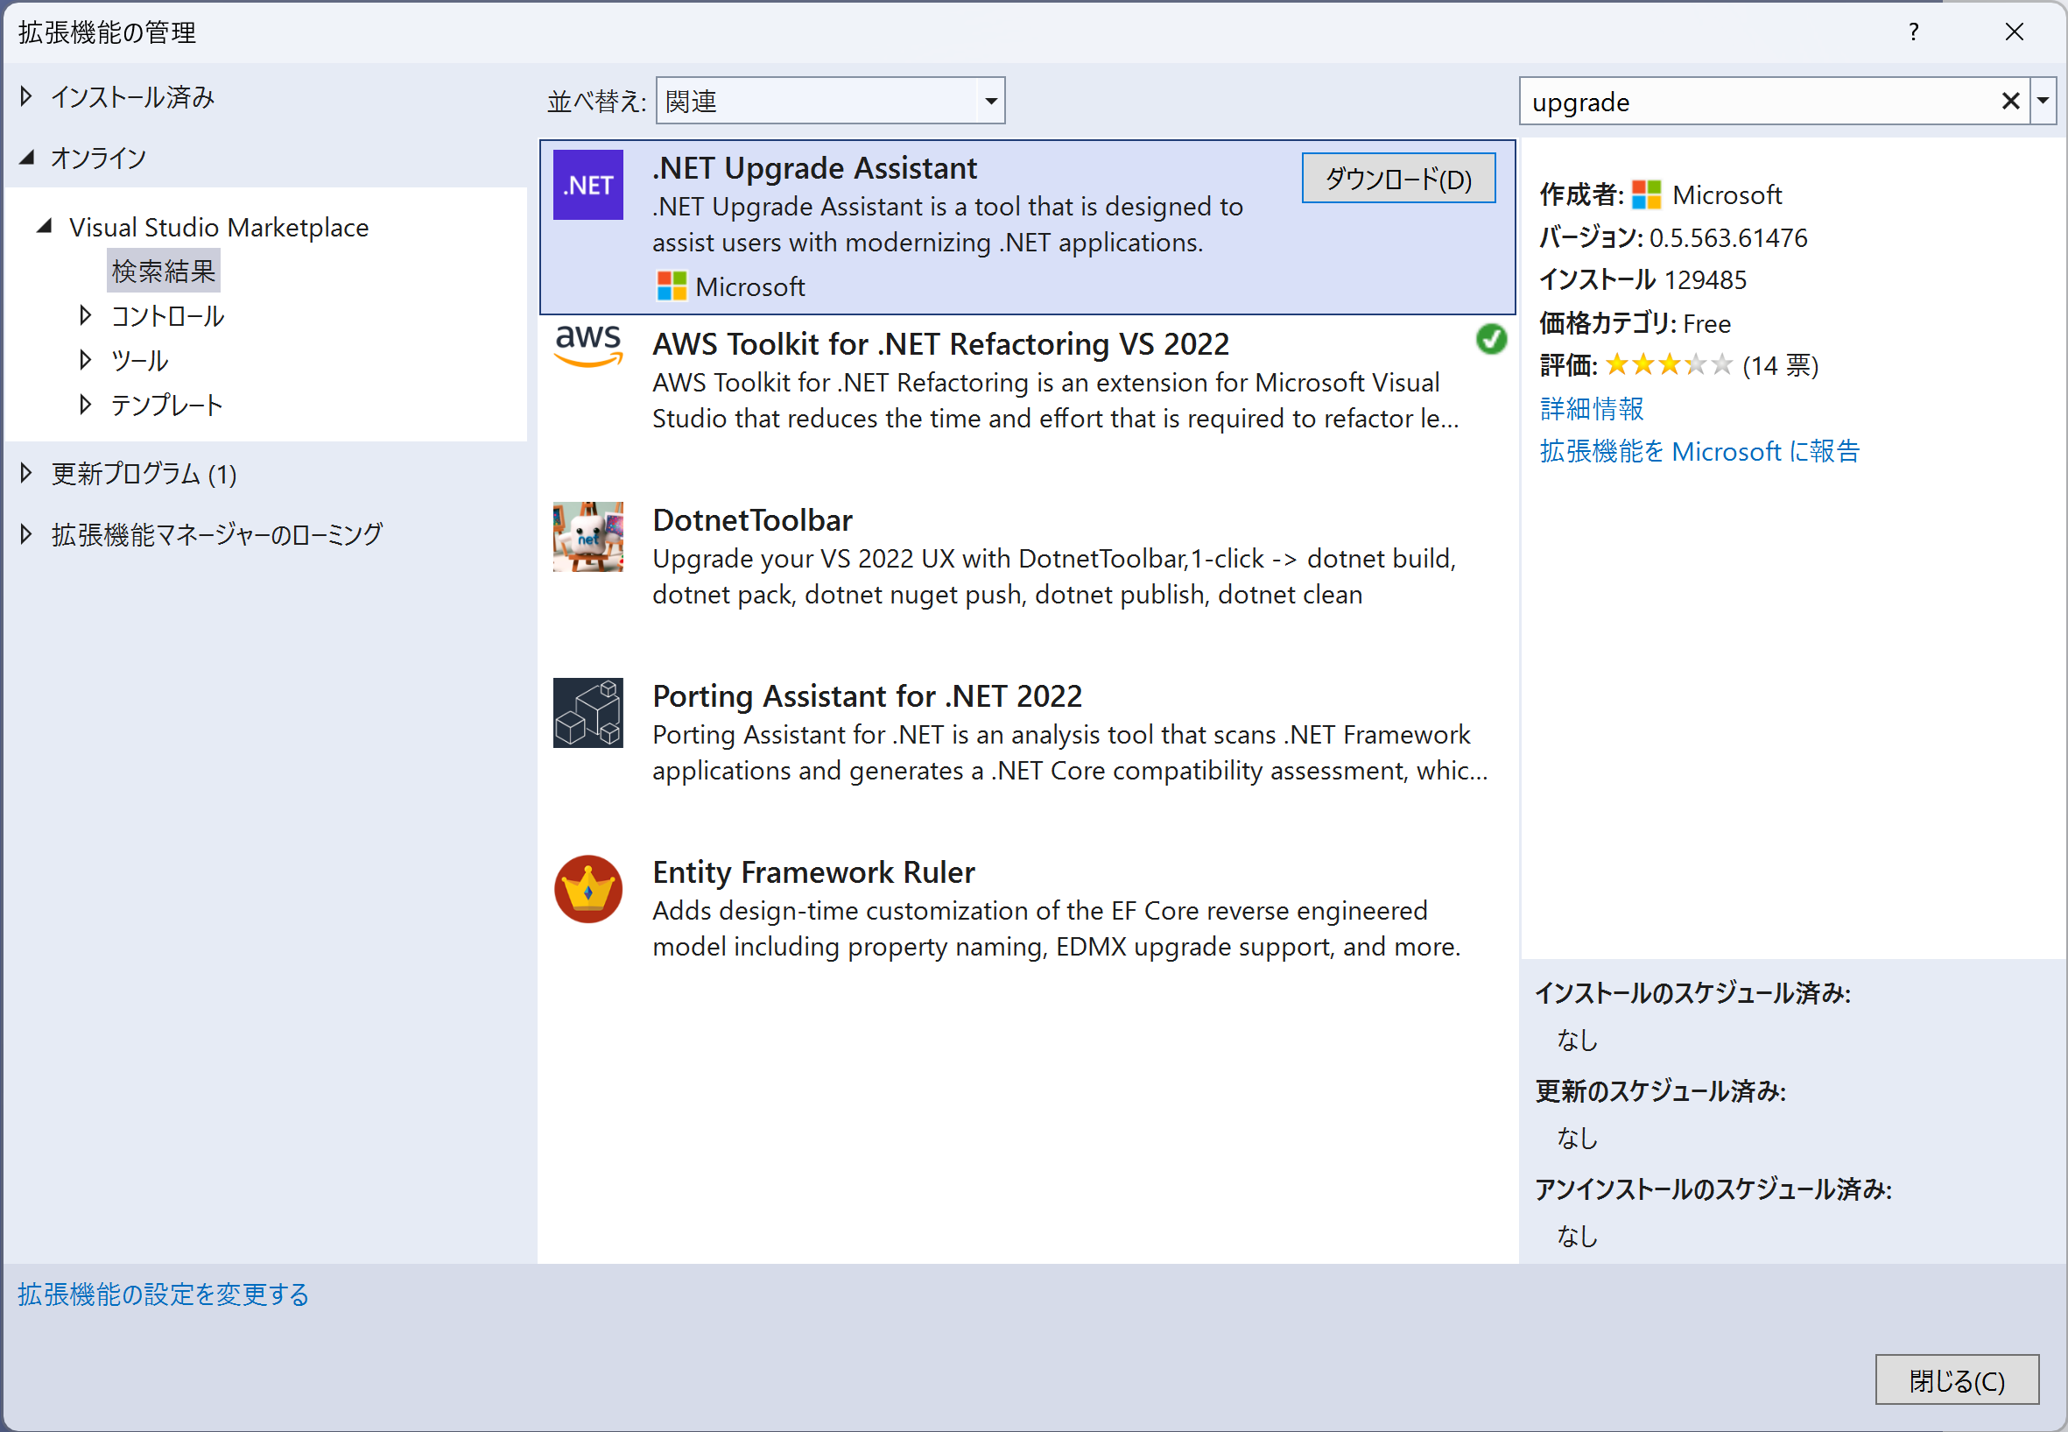2068x1432 pixels.
Task: Click the Visual Studio Marketplace label
Action: click(219, 227)
